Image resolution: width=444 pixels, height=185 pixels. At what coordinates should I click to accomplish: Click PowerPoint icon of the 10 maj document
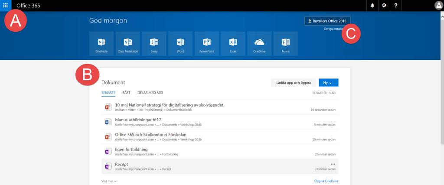point(108,107)
